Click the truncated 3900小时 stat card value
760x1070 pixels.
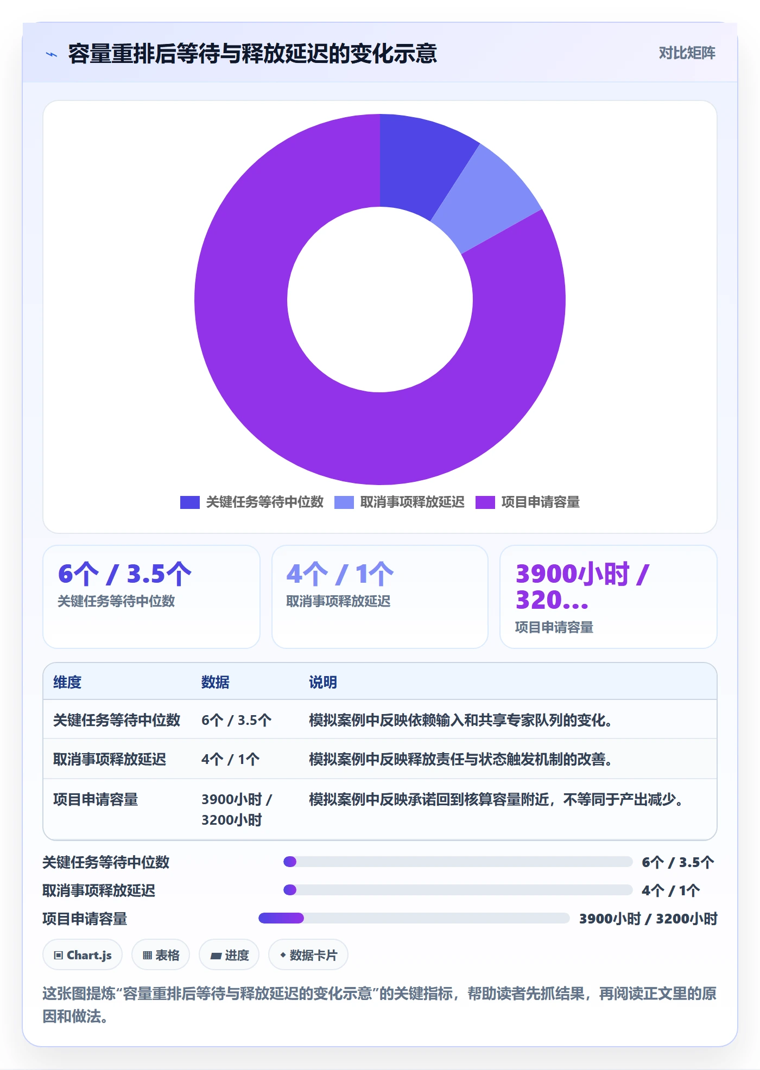(x=582, y=587)
